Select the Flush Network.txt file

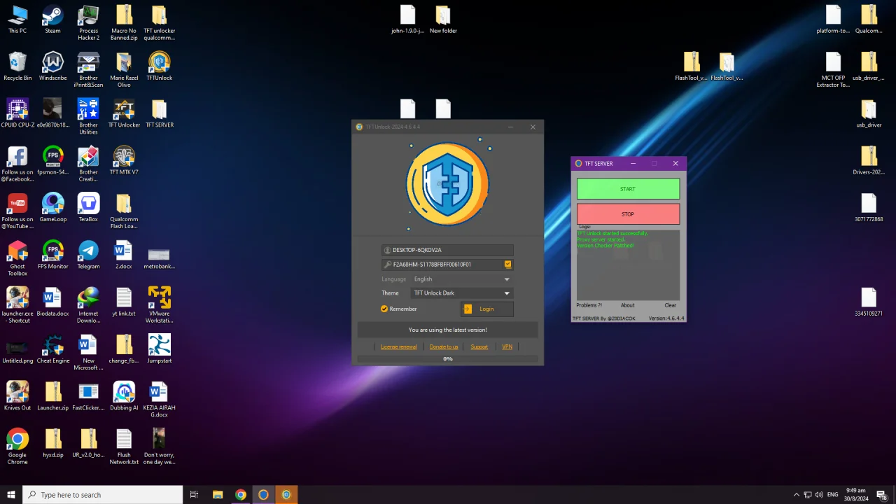pyautogui.click(x=124, y=446)
